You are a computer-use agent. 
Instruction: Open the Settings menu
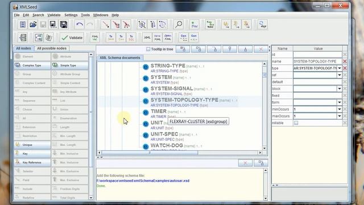pyautogui.click(x=71, y=15)
